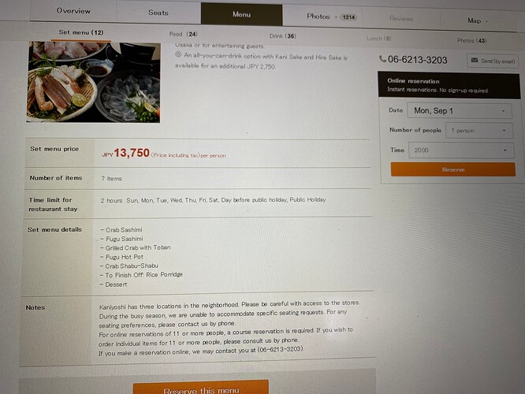
Task: Click the crab and fugu dish photo
Action: pyautogui.click(x=94, y=82)
